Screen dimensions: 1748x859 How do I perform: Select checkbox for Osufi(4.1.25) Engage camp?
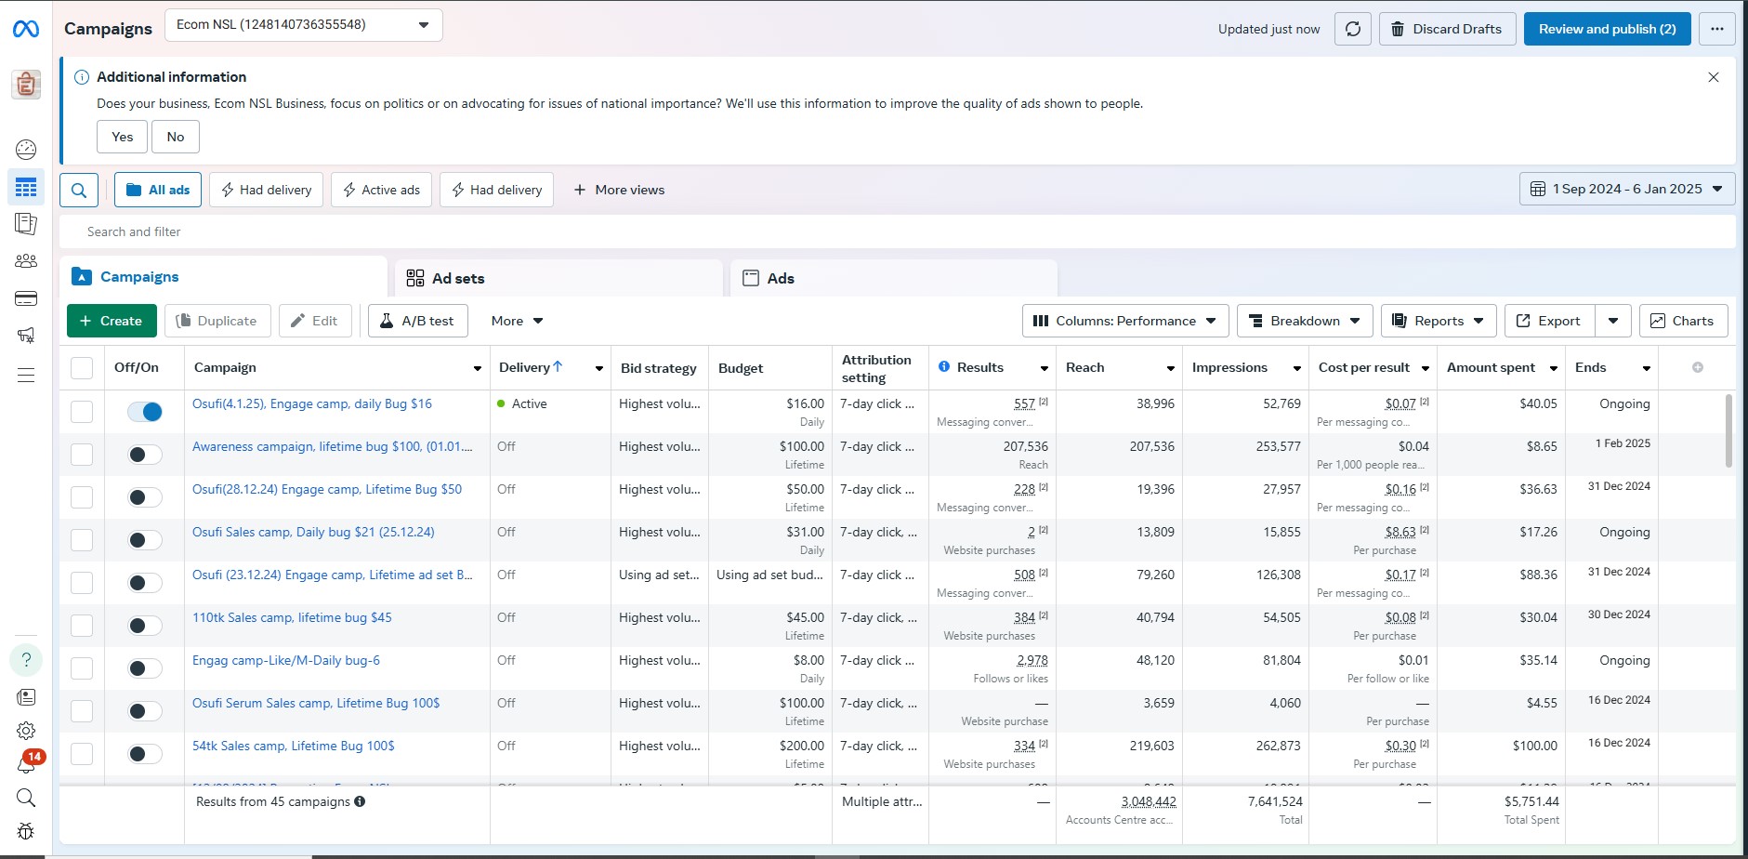click(82, 412)
